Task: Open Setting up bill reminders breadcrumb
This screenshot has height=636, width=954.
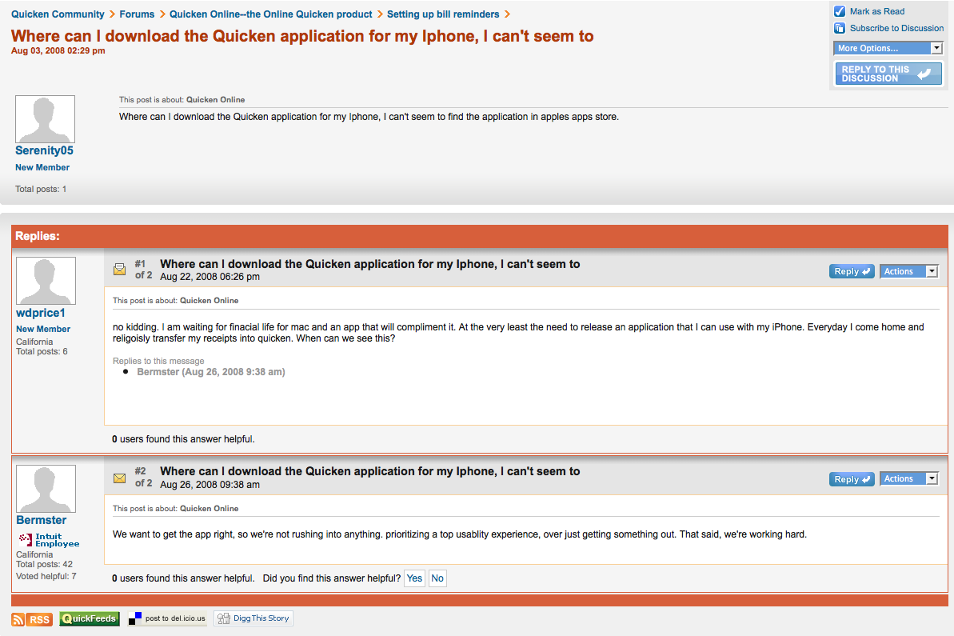Action: click(443, 14)
